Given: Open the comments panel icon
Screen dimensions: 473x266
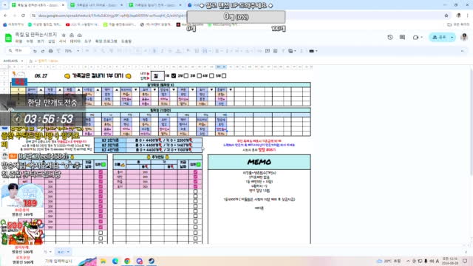Looking at the screenshot, I should tap(402, 37).
